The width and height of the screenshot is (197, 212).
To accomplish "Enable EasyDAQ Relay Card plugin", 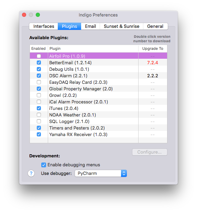I will point(39,82).
